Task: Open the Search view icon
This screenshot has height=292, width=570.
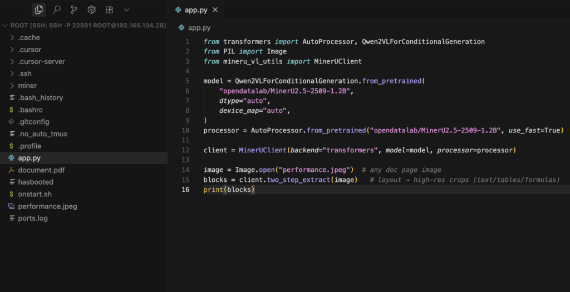Action: coord(56,9)
